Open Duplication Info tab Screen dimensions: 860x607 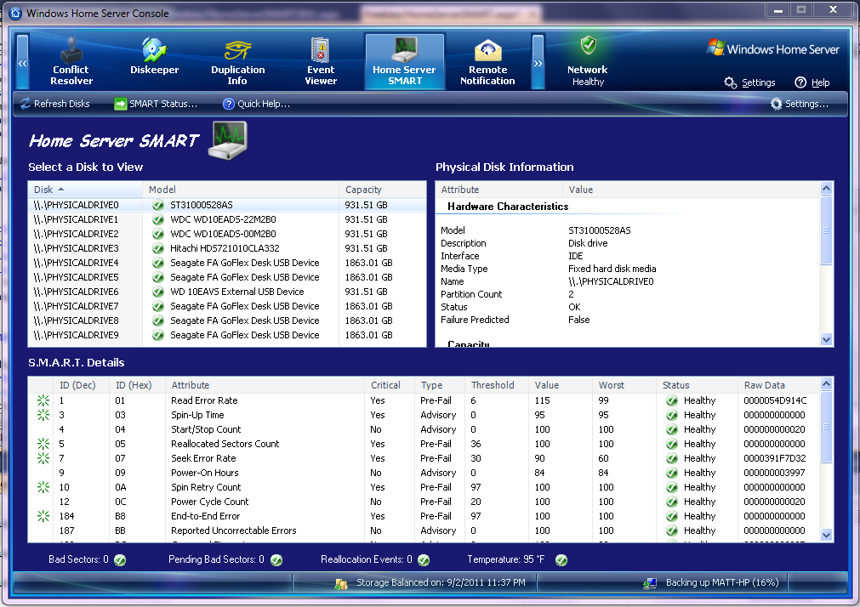pos(237,61)
